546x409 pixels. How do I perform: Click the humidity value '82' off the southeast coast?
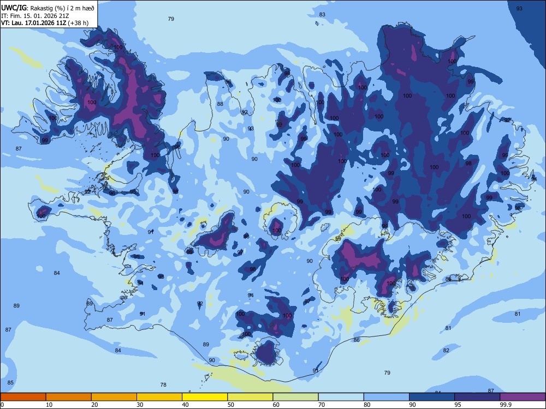coord(446,350)
